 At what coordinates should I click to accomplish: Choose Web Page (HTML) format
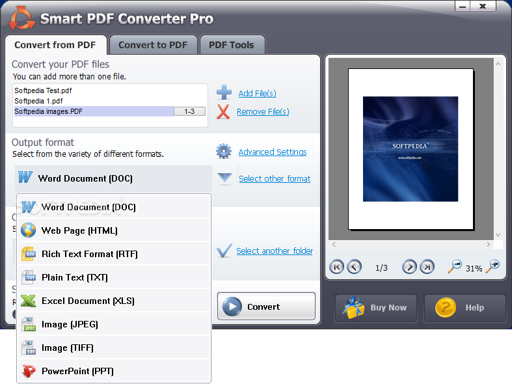click(113, 230)
